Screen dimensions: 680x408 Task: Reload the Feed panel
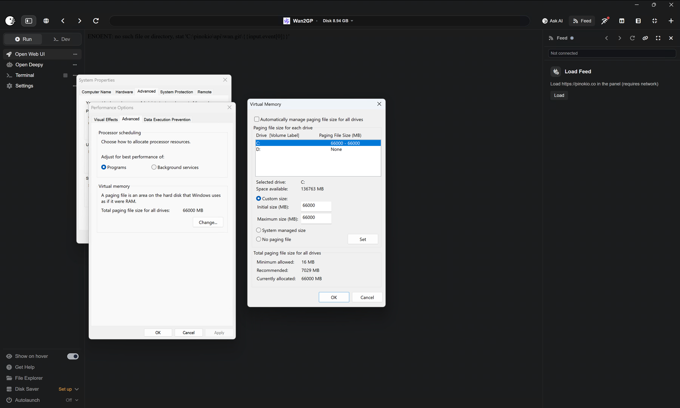click(x=632, y=38)
